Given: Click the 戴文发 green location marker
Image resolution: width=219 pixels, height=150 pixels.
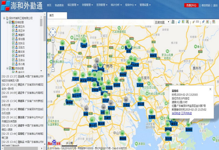Looking at the screenshot, I should (83, 75).
